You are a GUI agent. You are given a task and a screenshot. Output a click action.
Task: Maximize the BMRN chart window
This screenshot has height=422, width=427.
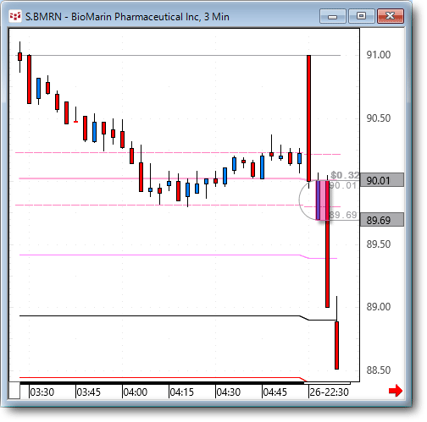362,16
